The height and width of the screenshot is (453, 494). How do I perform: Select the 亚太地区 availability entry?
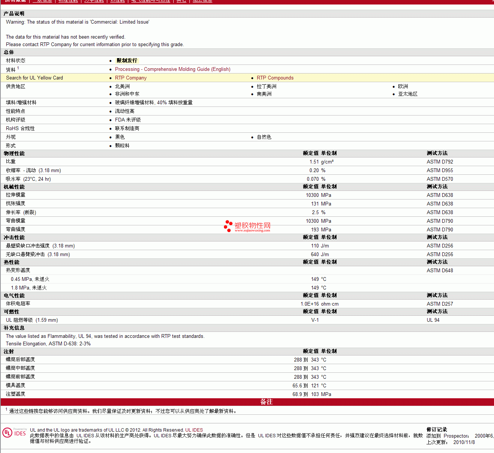click(408, 94)
